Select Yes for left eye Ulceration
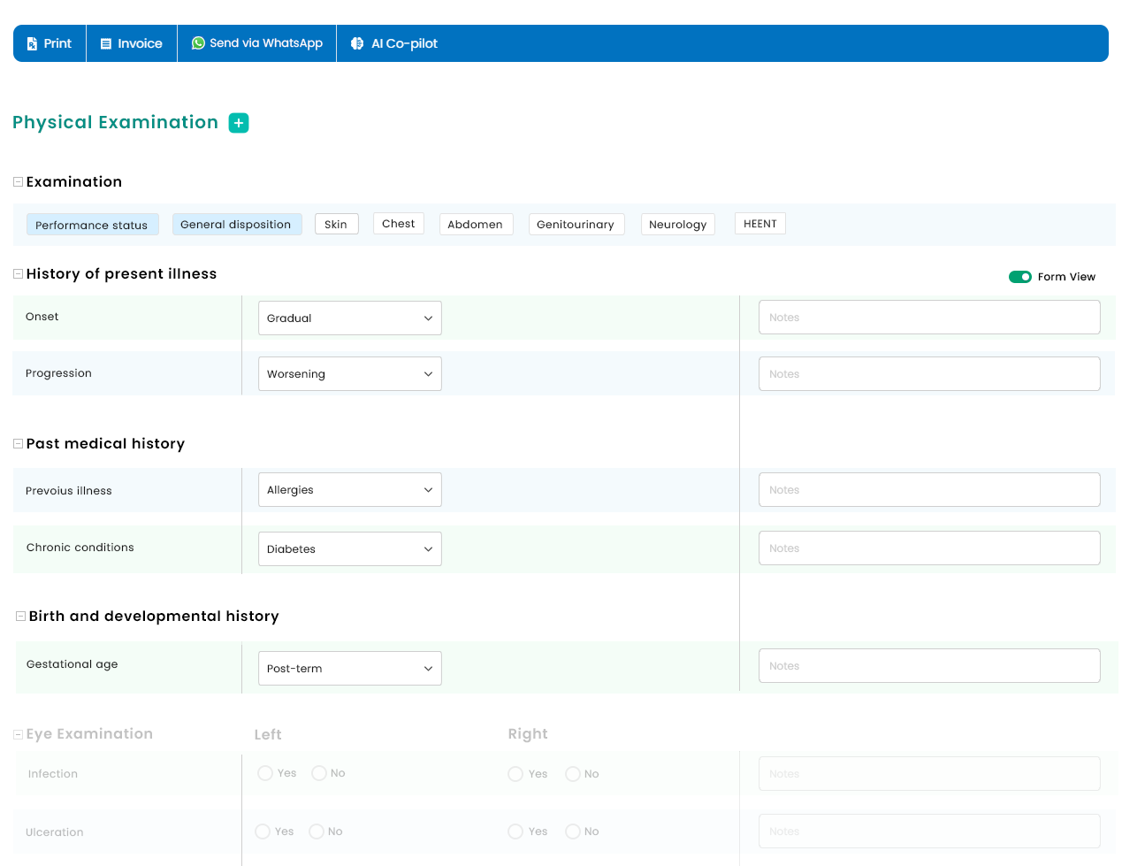 (x=263, y=832)
